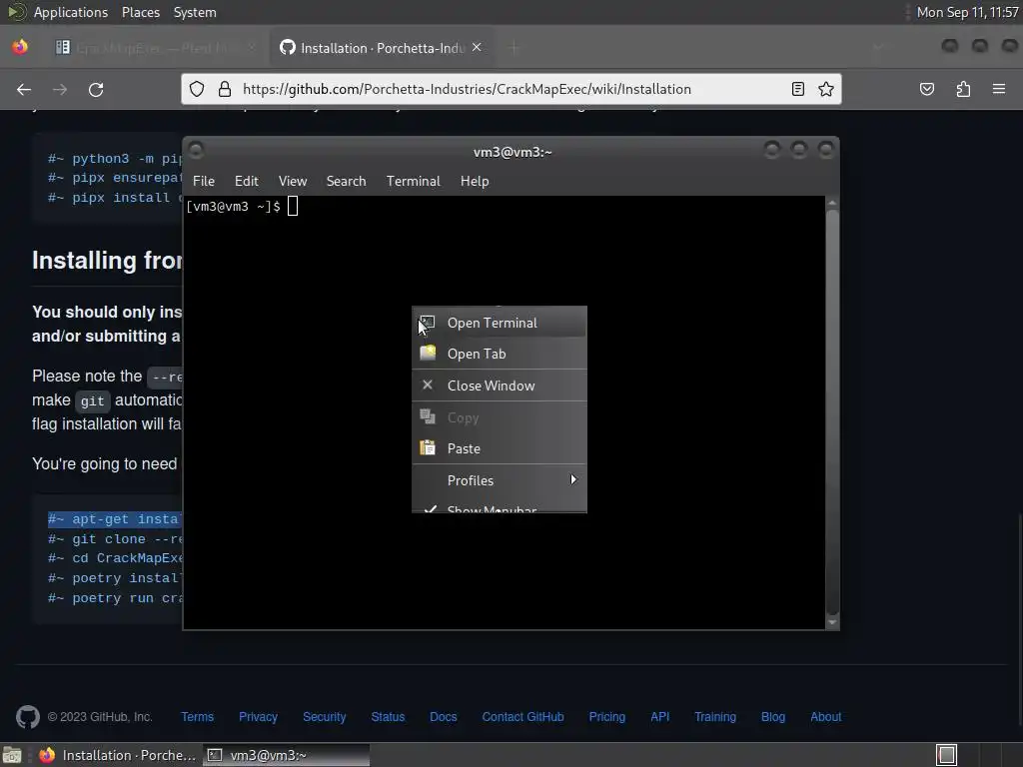
Task: Click the terminal window menu button at title left
Action: 197,151
